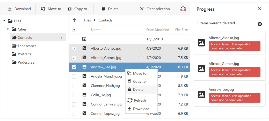Click the refresh icon with error badge
The height and width of the screenshot is (121, 269).
coord(183,9)
